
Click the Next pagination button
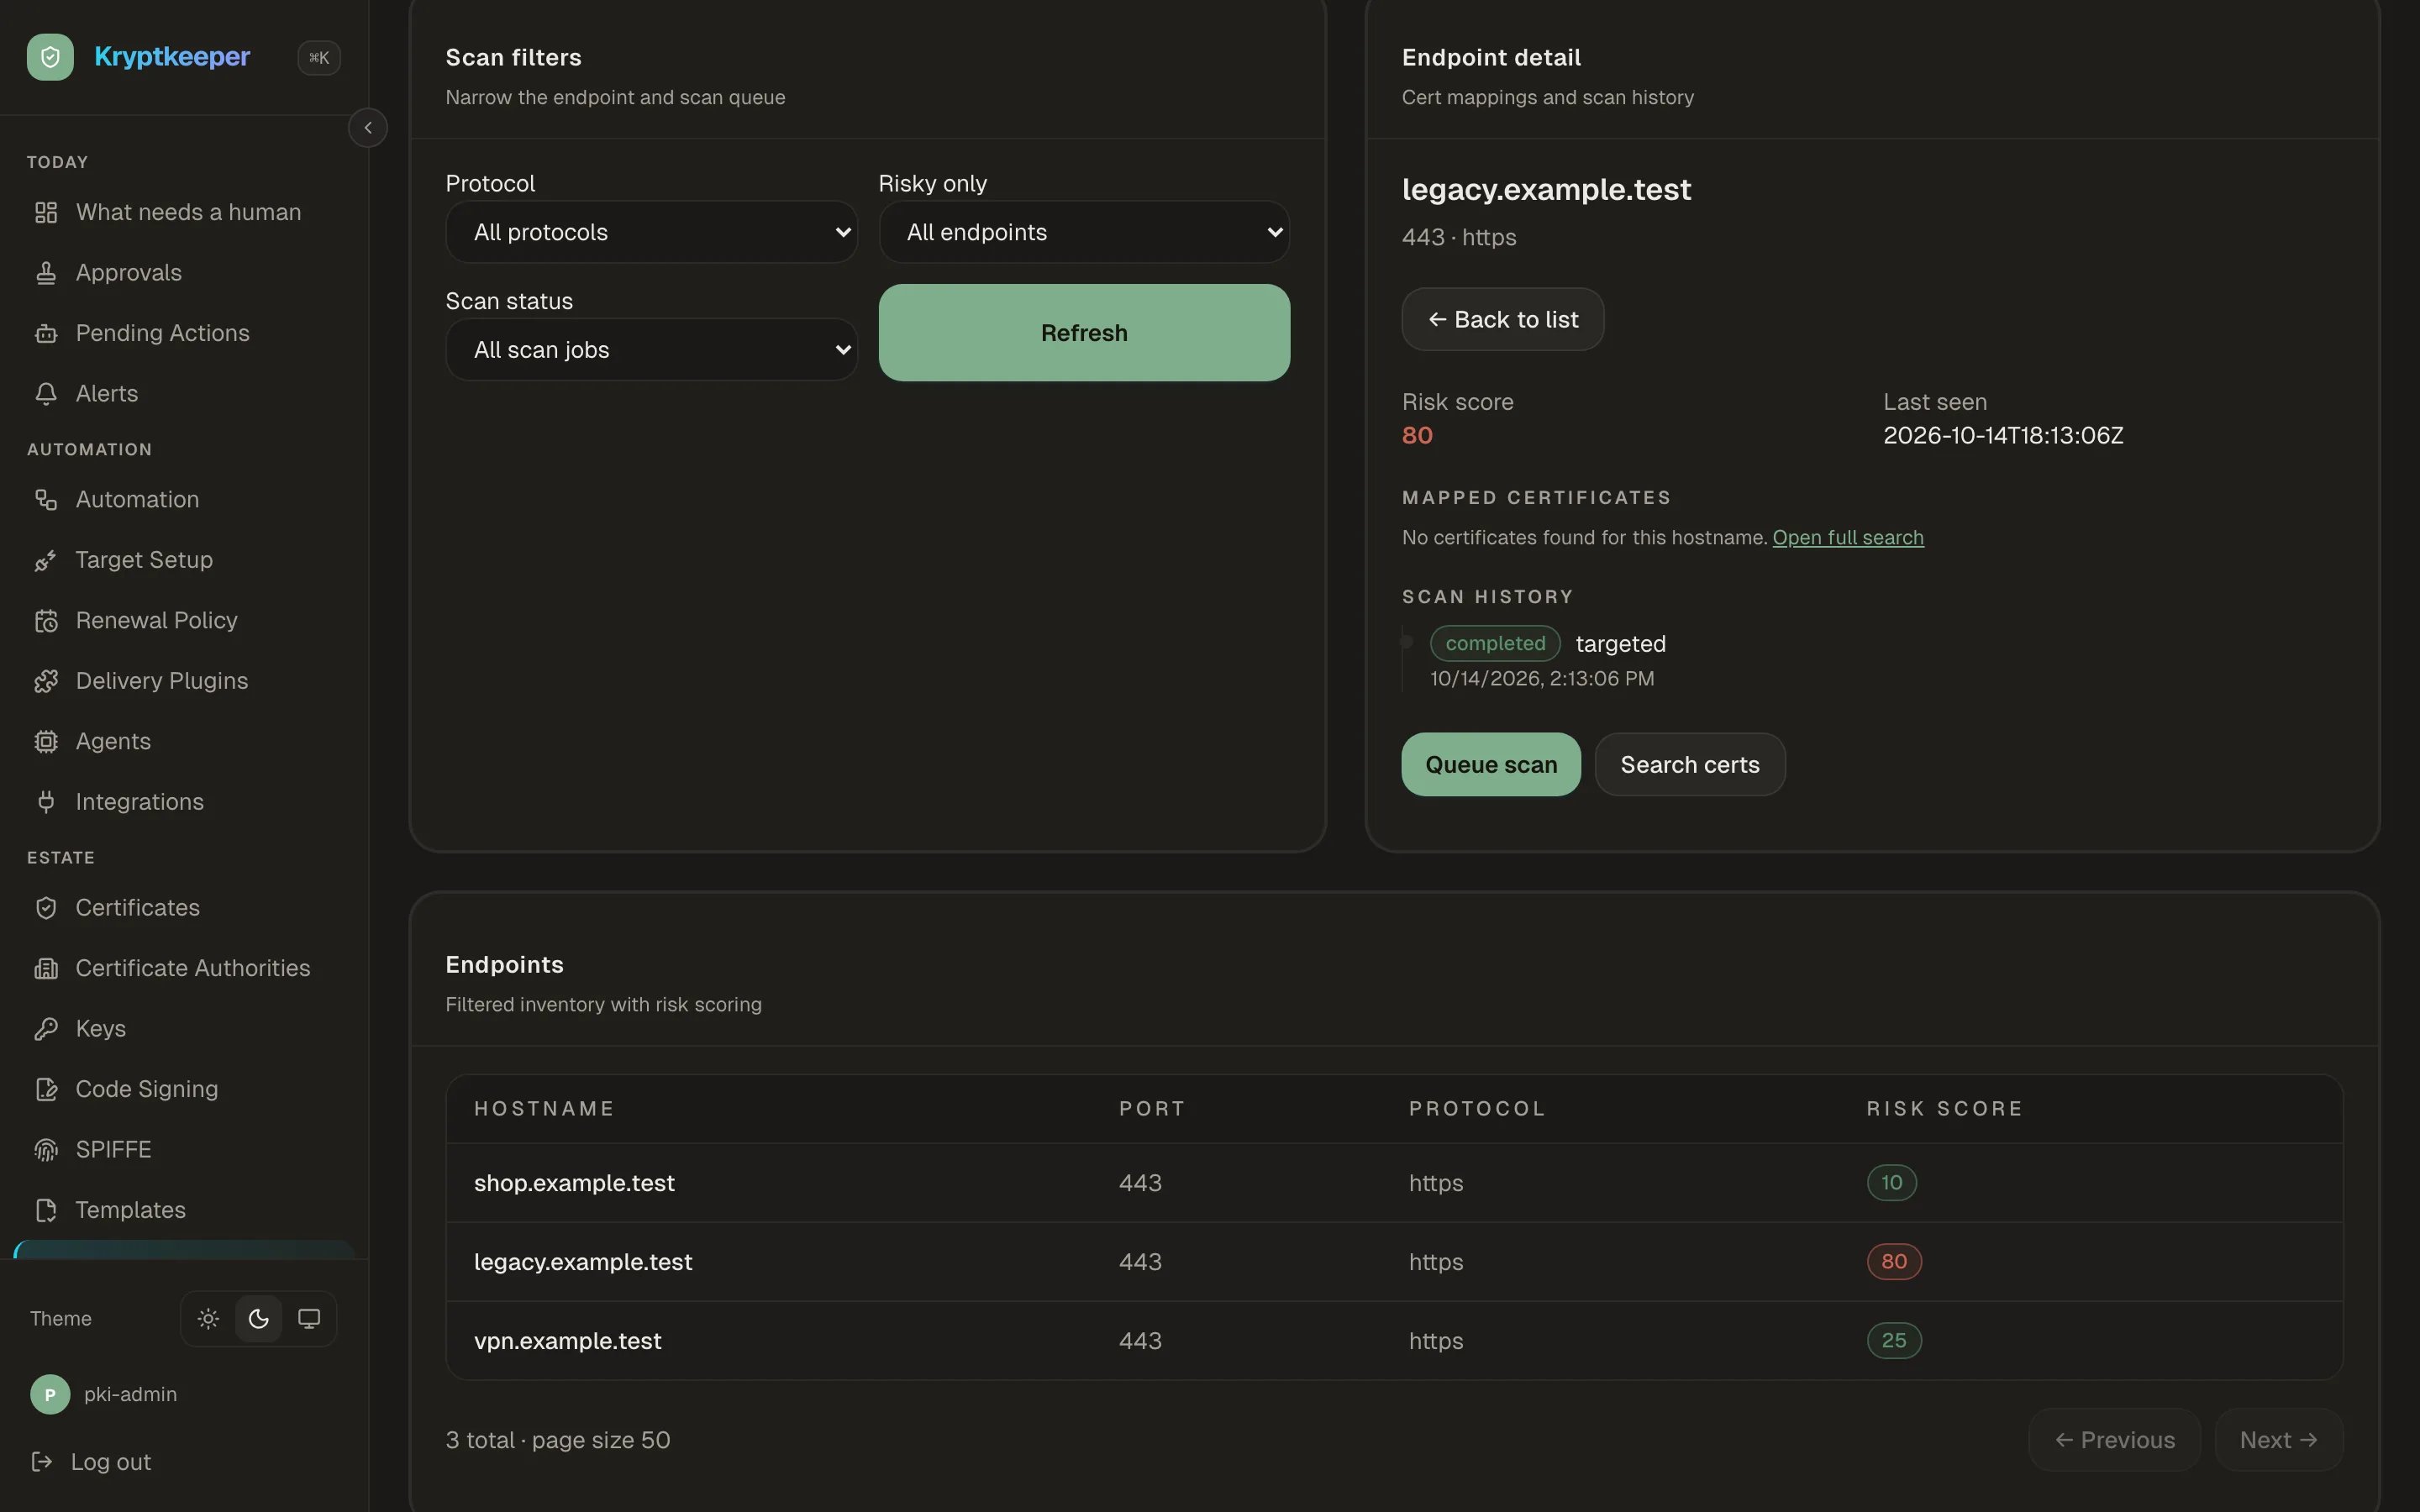point(2279,1440)
